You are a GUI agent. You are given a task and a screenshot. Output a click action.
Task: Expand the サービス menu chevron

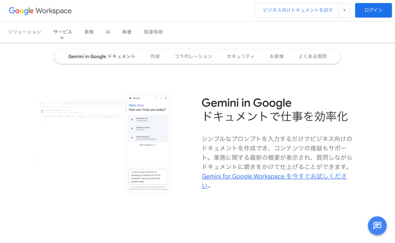point(62,38)
